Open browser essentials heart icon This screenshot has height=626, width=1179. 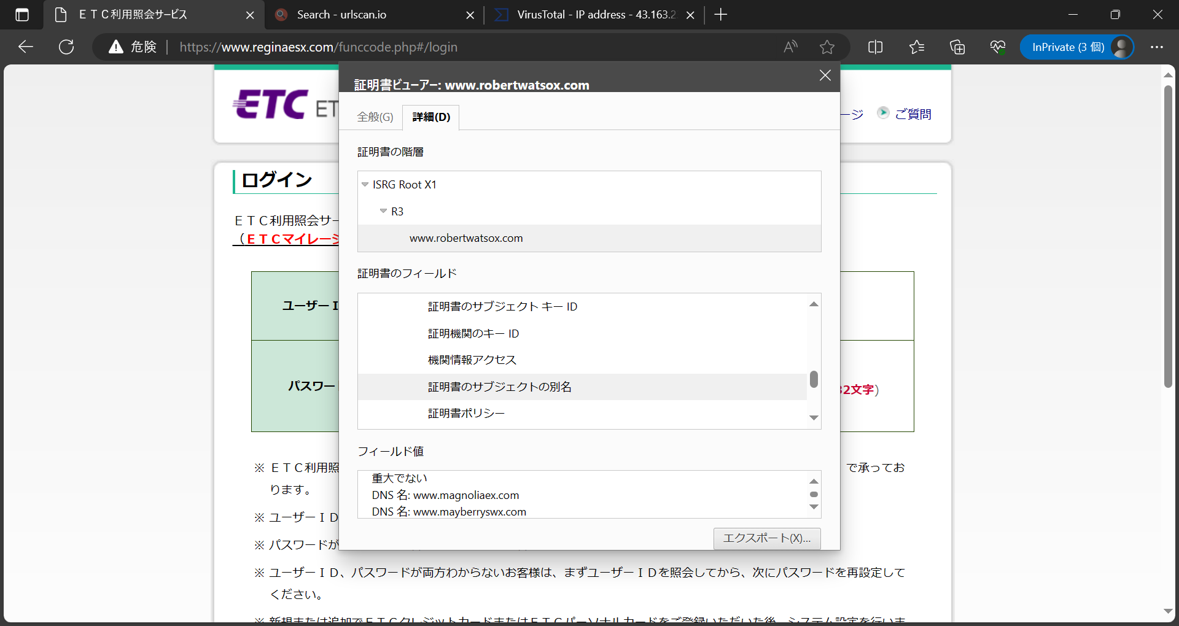(998, 47)
